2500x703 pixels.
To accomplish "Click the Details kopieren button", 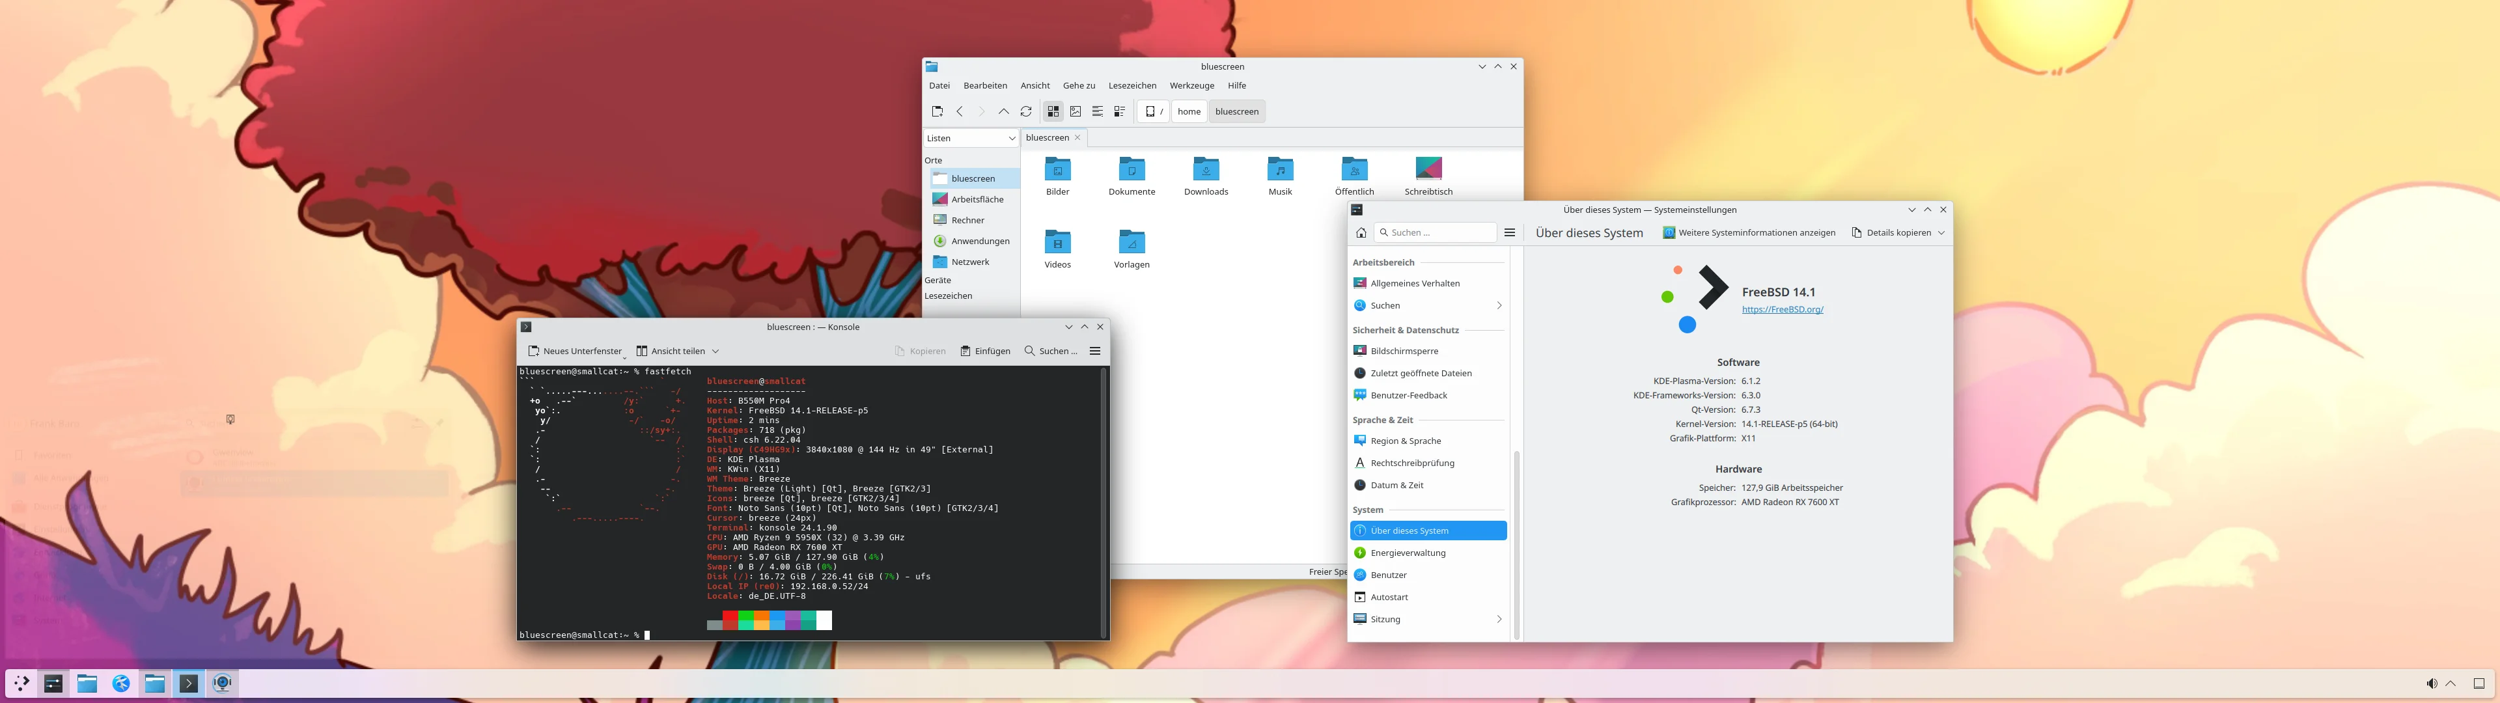I will click(x=1891, y=233).
